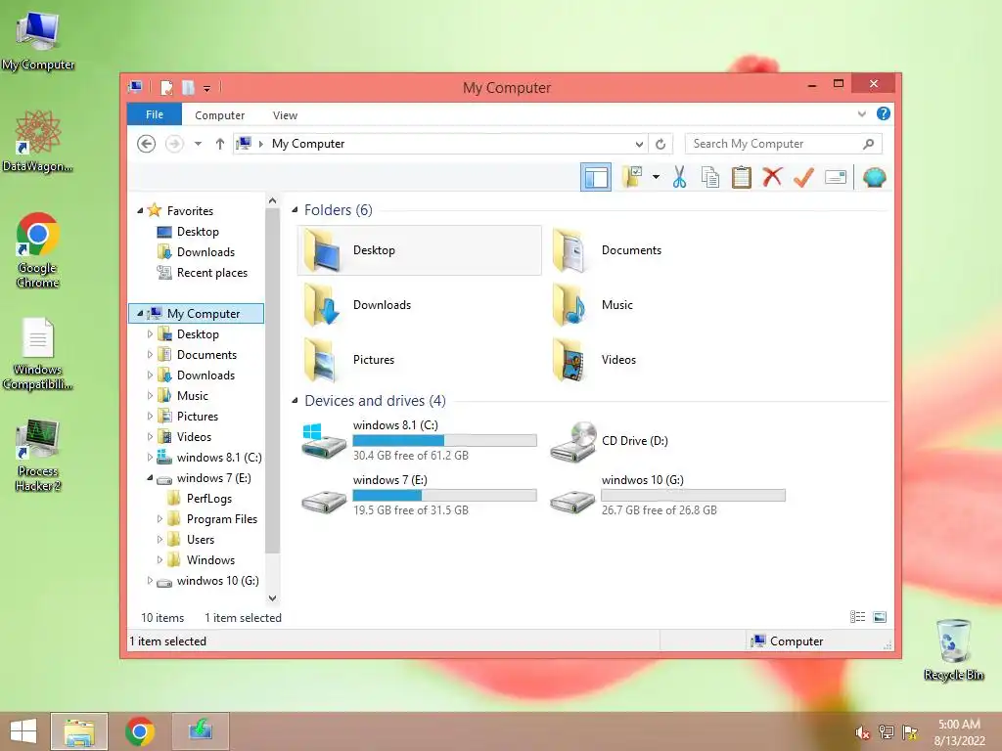The image size is (1002, 751).
Task: Select the PerfLogs folder in tree
Action: pos(209,499)
